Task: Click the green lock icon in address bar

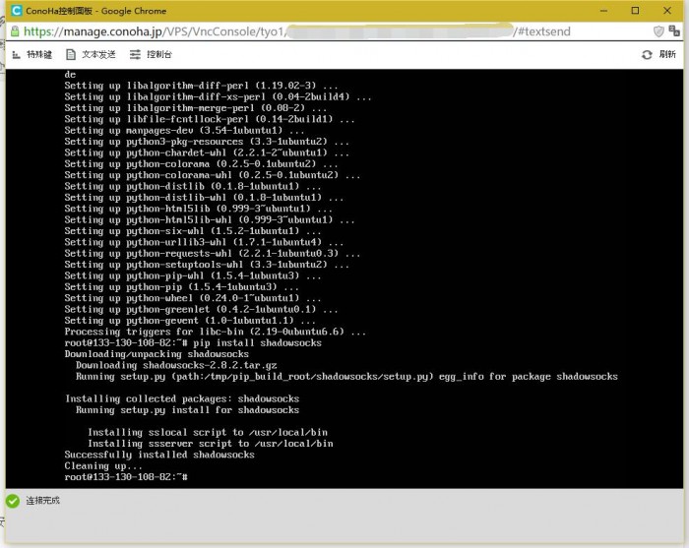Action: 16,31
